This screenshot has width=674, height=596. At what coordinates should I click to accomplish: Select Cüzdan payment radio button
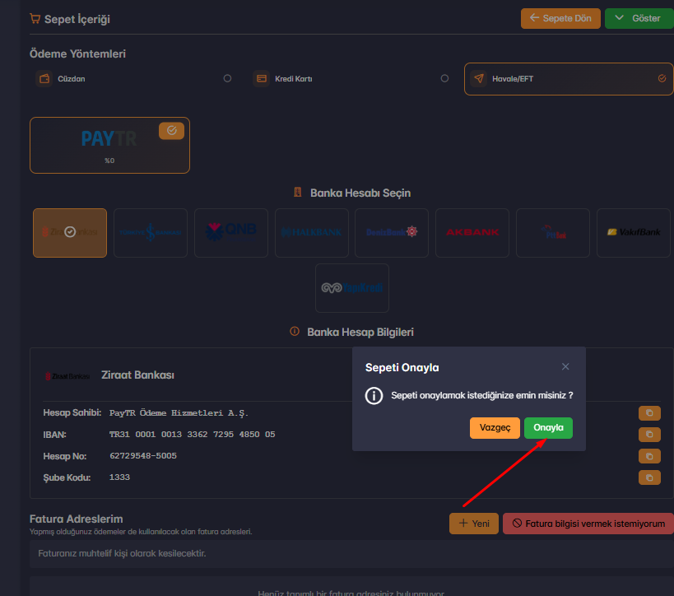point(227,78)
